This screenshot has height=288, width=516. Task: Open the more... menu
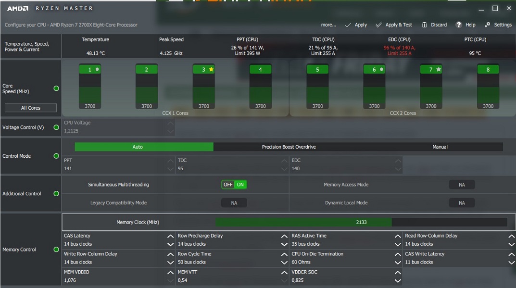(x=328, y=25)
